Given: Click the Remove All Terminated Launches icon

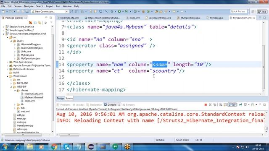Looking at the screenshot, I should [215, 104].
